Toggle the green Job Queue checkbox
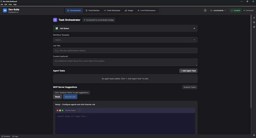Viewport: 256px width, 138px height. click(57, 28)
